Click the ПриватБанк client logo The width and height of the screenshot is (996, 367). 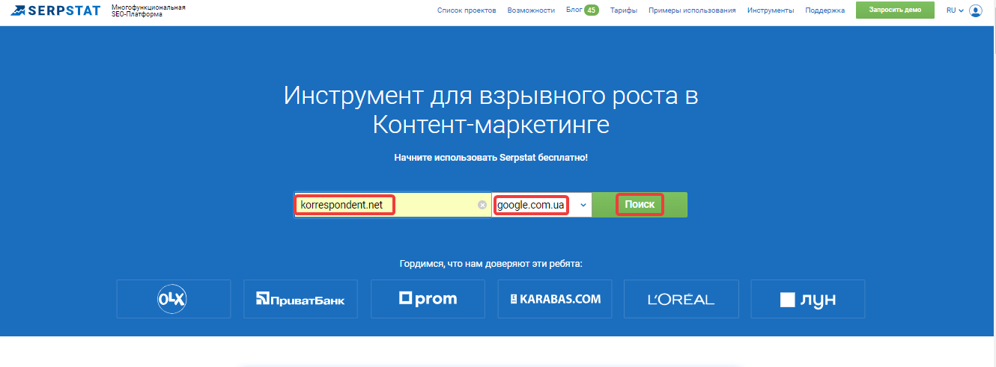click(300, 300)
